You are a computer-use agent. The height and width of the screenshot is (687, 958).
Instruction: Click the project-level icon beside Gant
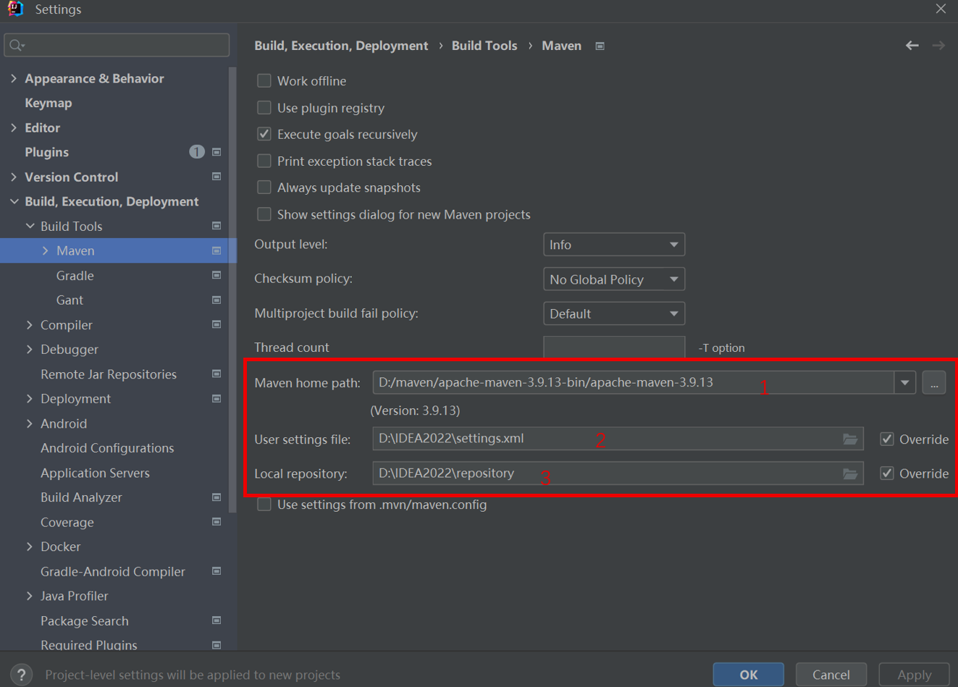(217, 300)
